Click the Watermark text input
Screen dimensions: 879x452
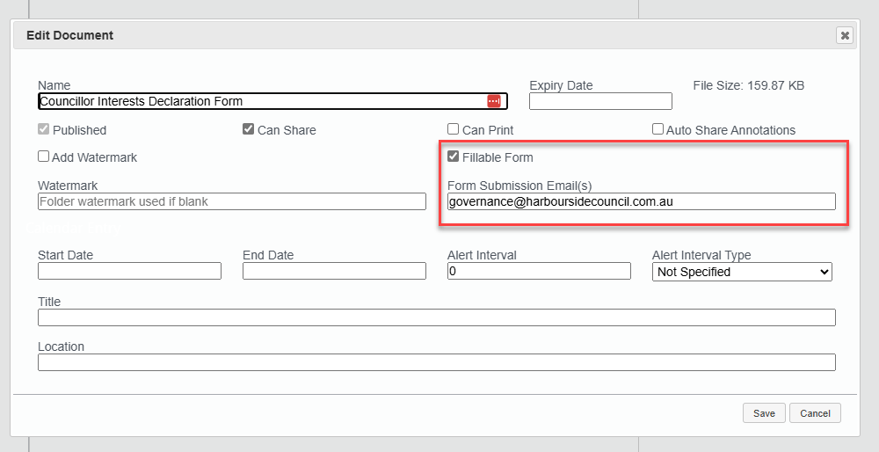tap(232, 201)
